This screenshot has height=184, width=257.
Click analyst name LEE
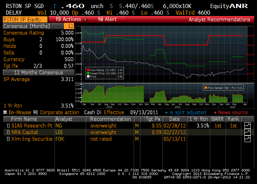click(59, 132)
